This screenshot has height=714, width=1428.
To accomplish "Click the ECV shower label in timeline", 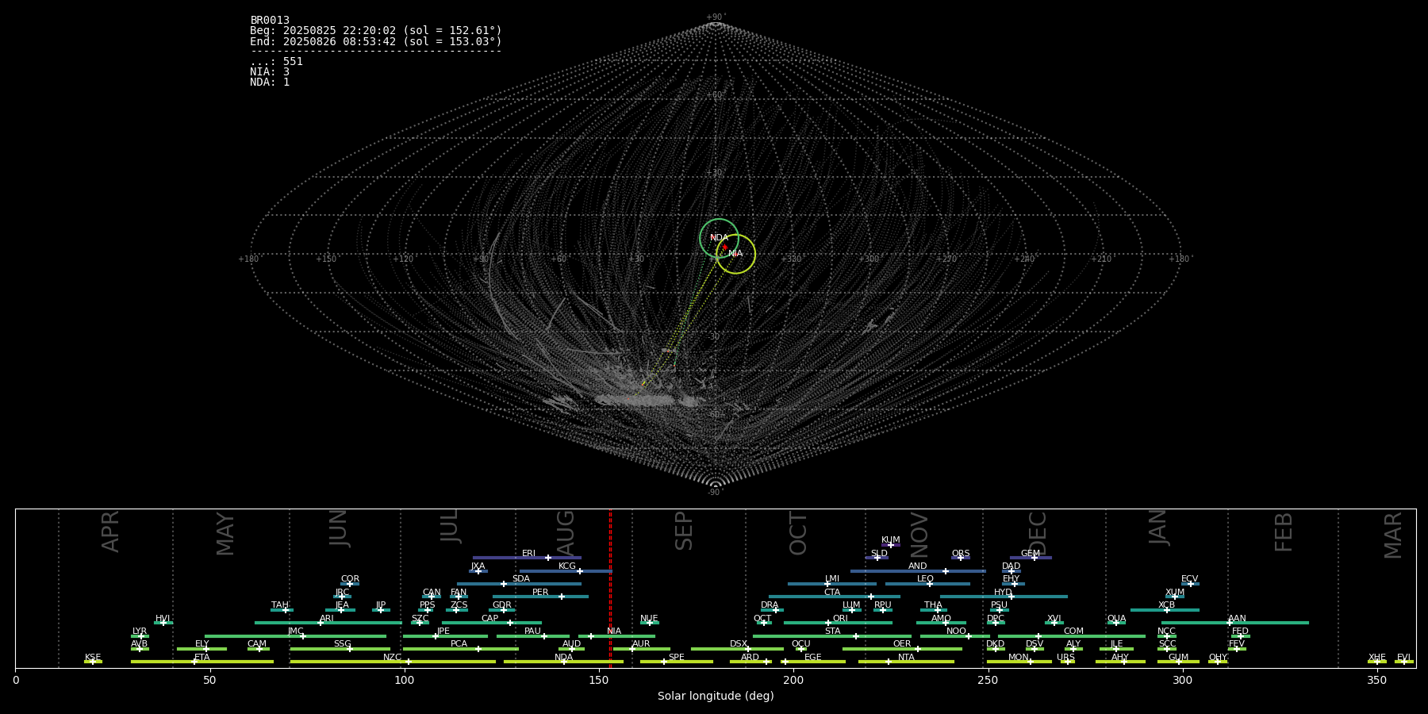I will pyautogui.click(x=1189, y=579).
